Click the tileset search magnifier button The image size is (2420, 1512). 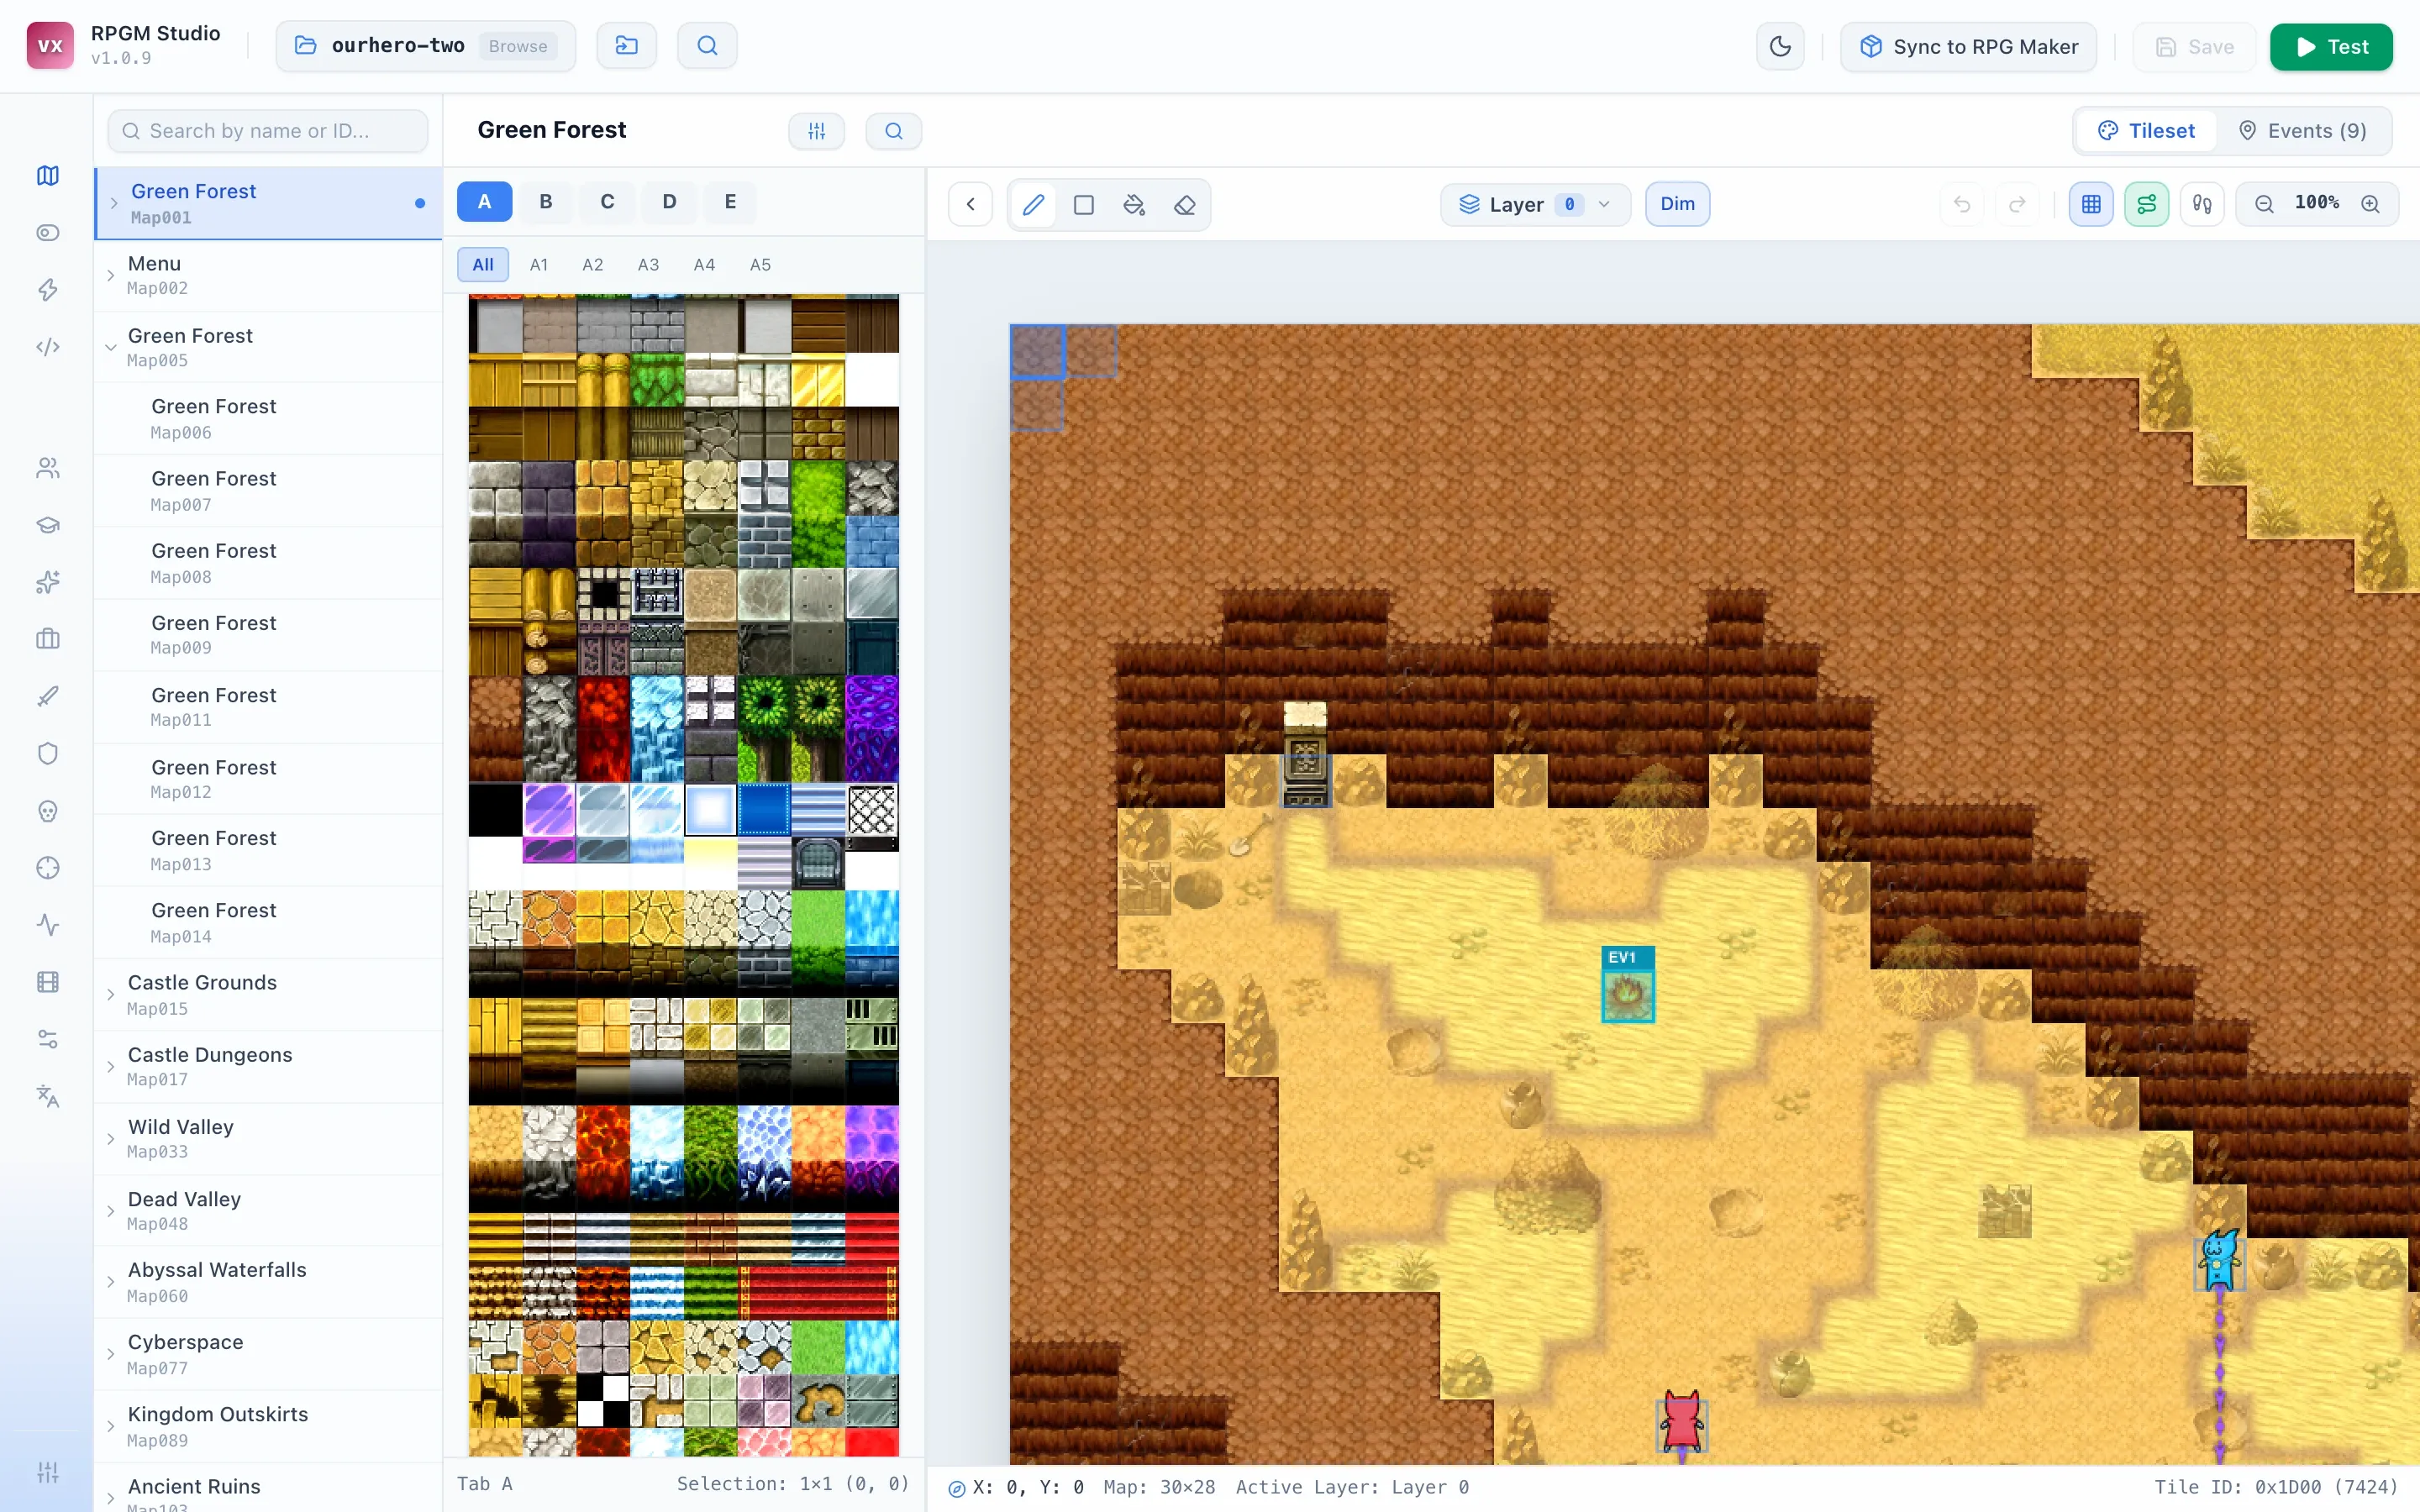(x=893, y=131)
